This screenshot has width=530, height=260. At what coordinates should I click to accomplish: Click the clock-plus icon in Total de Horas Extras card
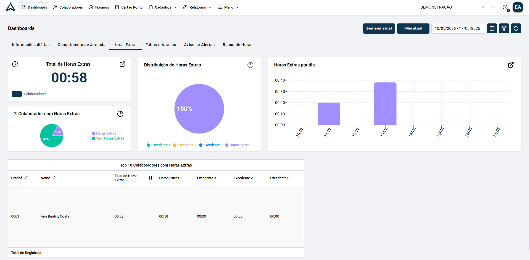click(x=15, y=64)
